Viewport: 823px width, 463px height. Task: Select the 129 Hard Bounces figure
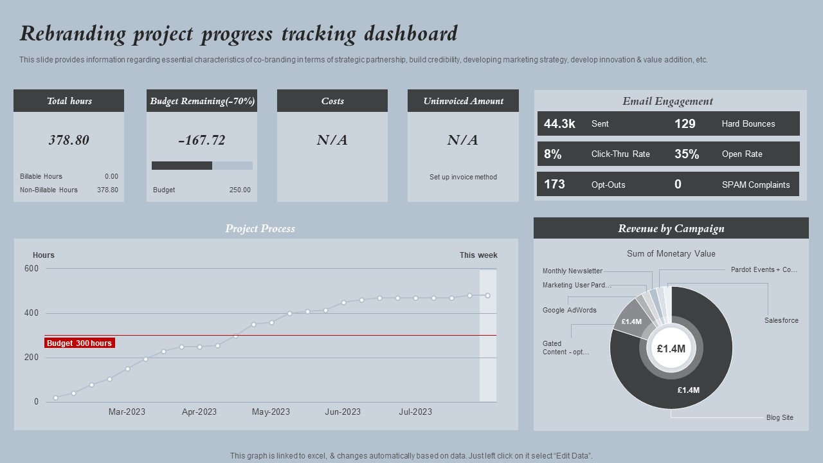click(x=685, y=123)
